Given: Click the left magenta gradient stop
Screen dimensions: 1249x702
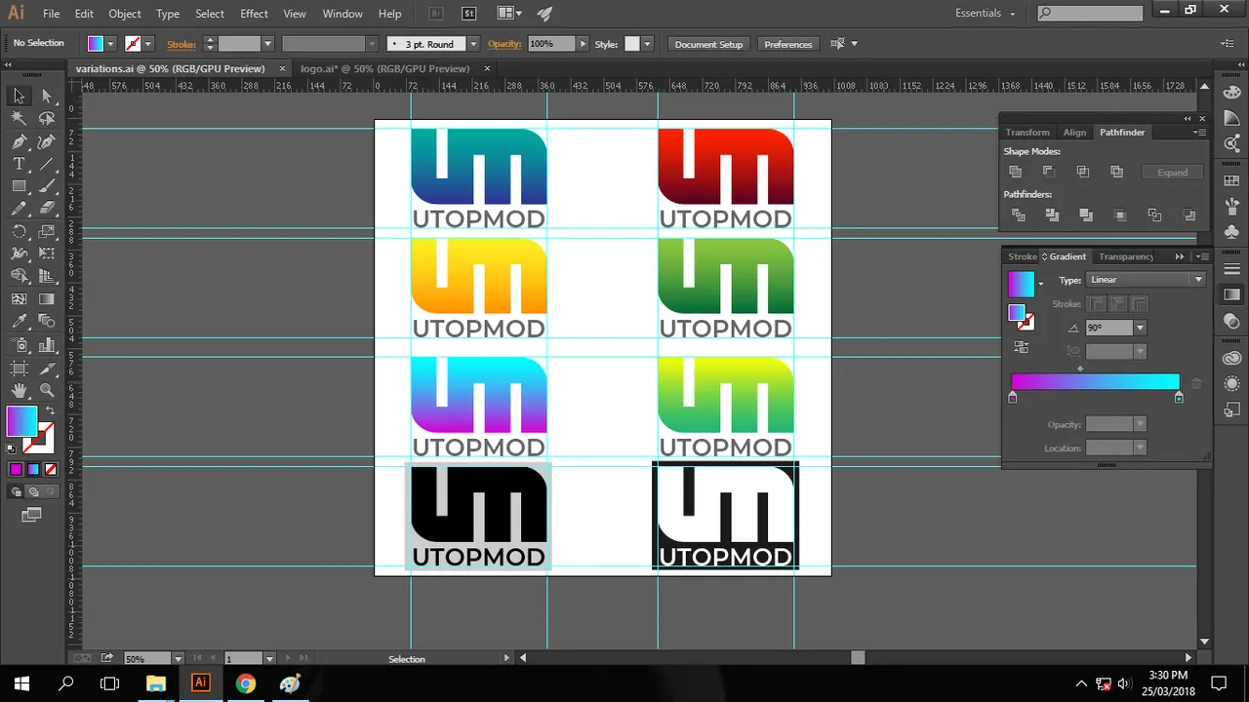Looking at the screenshot, I should click(1012, 397).
